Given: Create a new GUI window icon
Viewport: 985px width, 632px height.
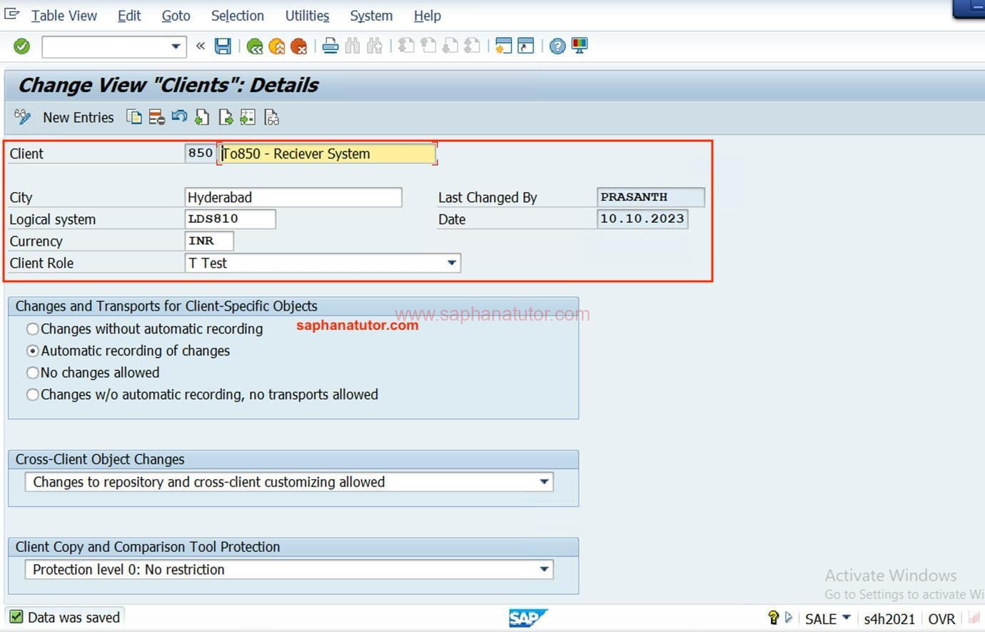Looking at the screenshot, I should [x=504, y=46].
